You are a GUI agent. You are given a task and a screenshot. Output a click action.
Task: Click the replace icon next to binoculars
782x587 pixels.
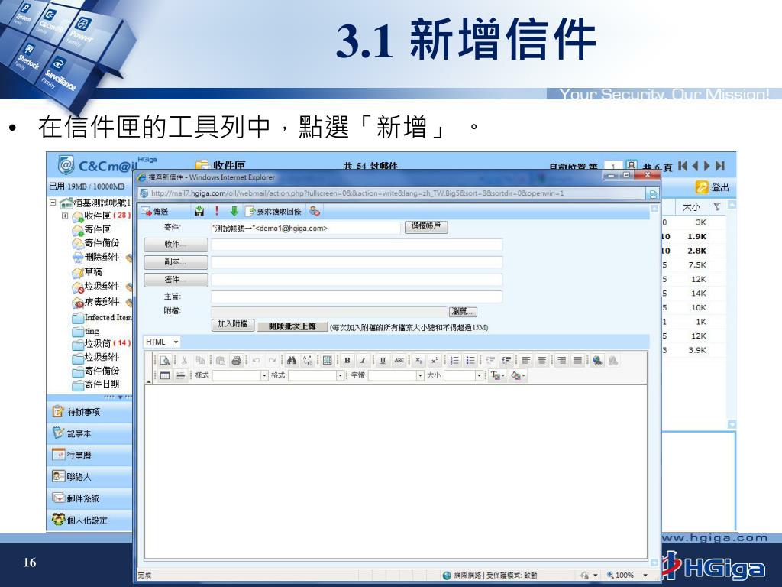(308, 361)
